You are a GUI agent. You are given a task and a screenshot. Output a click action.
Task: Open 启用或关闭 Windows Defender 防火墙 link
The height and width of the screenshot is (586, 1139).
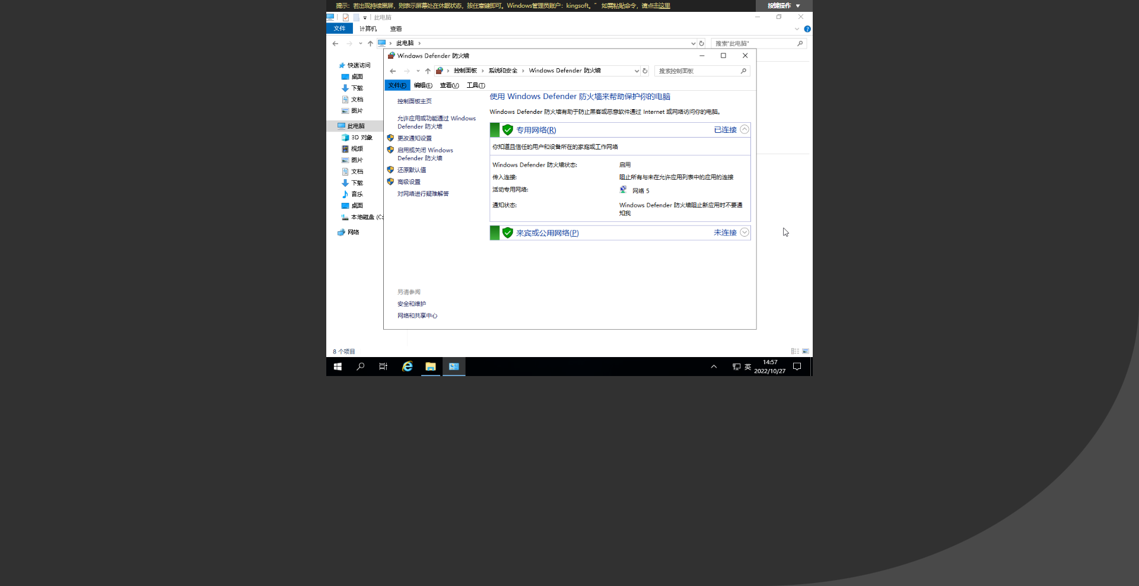coord(425,154)
